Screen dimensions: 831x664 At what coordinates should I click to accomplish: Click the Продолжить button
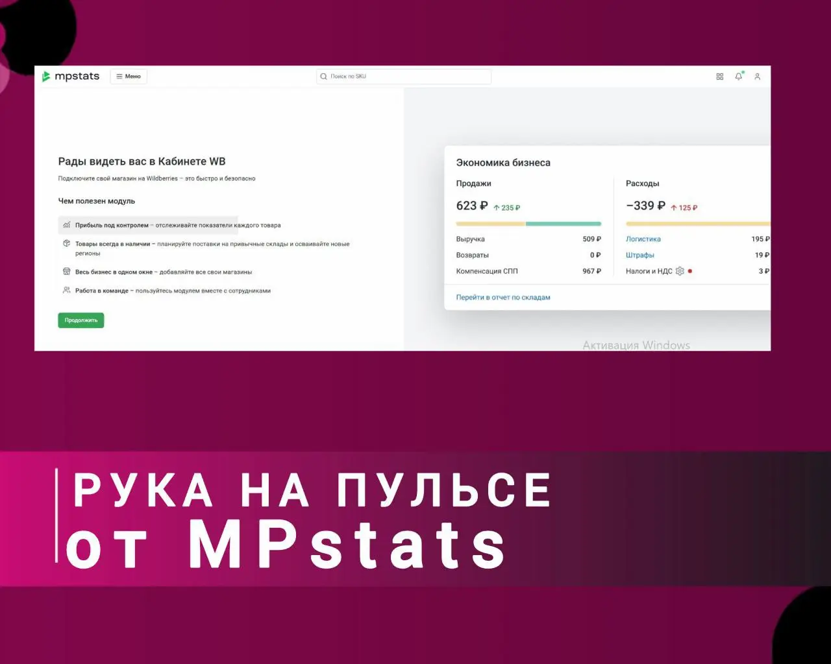coord(81,320)
